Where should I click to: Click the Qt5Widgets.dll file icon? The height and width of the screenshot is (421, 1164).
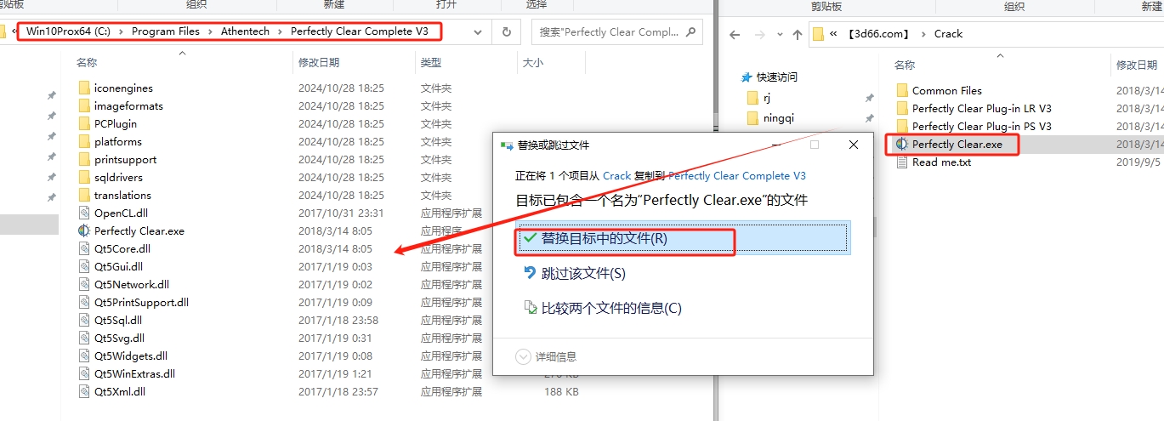click(83, 356)
